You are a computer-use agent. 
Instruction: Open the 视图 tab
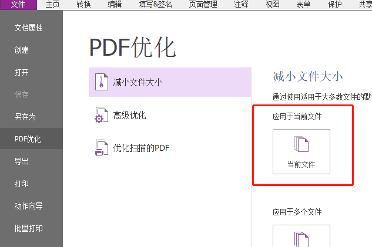pos(272,4)
